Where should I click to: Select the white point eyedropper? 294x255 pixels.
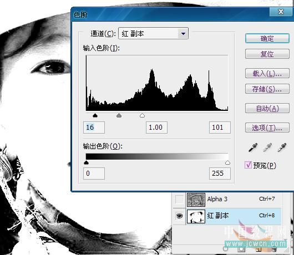coord(282,147)
